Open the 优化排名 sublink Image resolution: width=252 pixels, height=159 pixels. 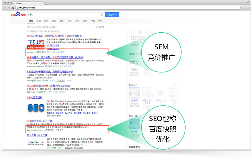click(86, 113)
